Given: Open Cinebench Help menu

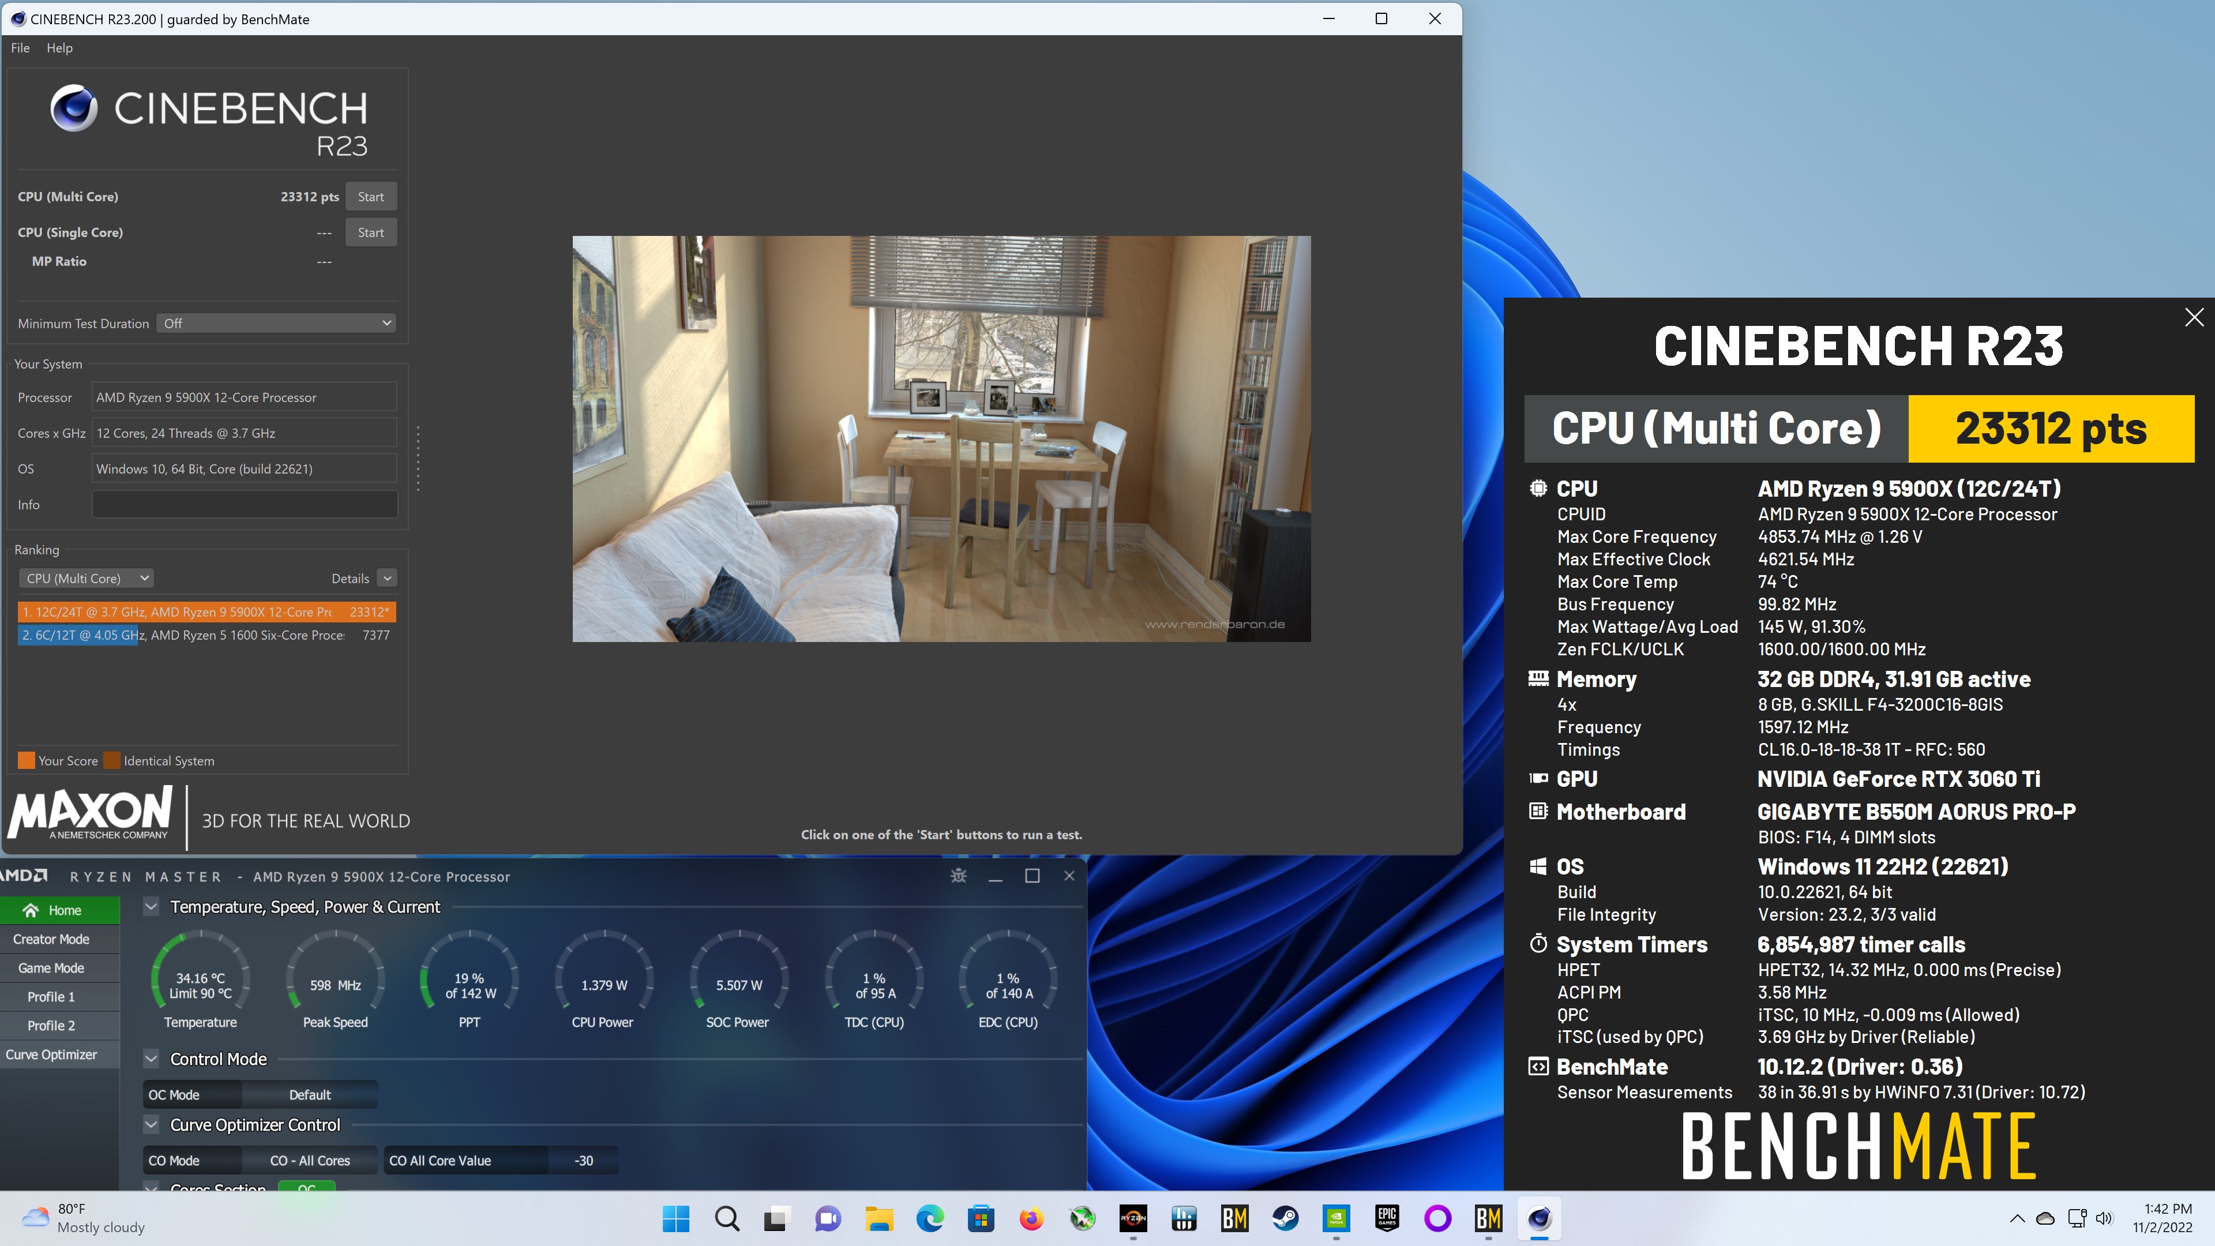Looking at the screenshot, I should tap(59, 48).
